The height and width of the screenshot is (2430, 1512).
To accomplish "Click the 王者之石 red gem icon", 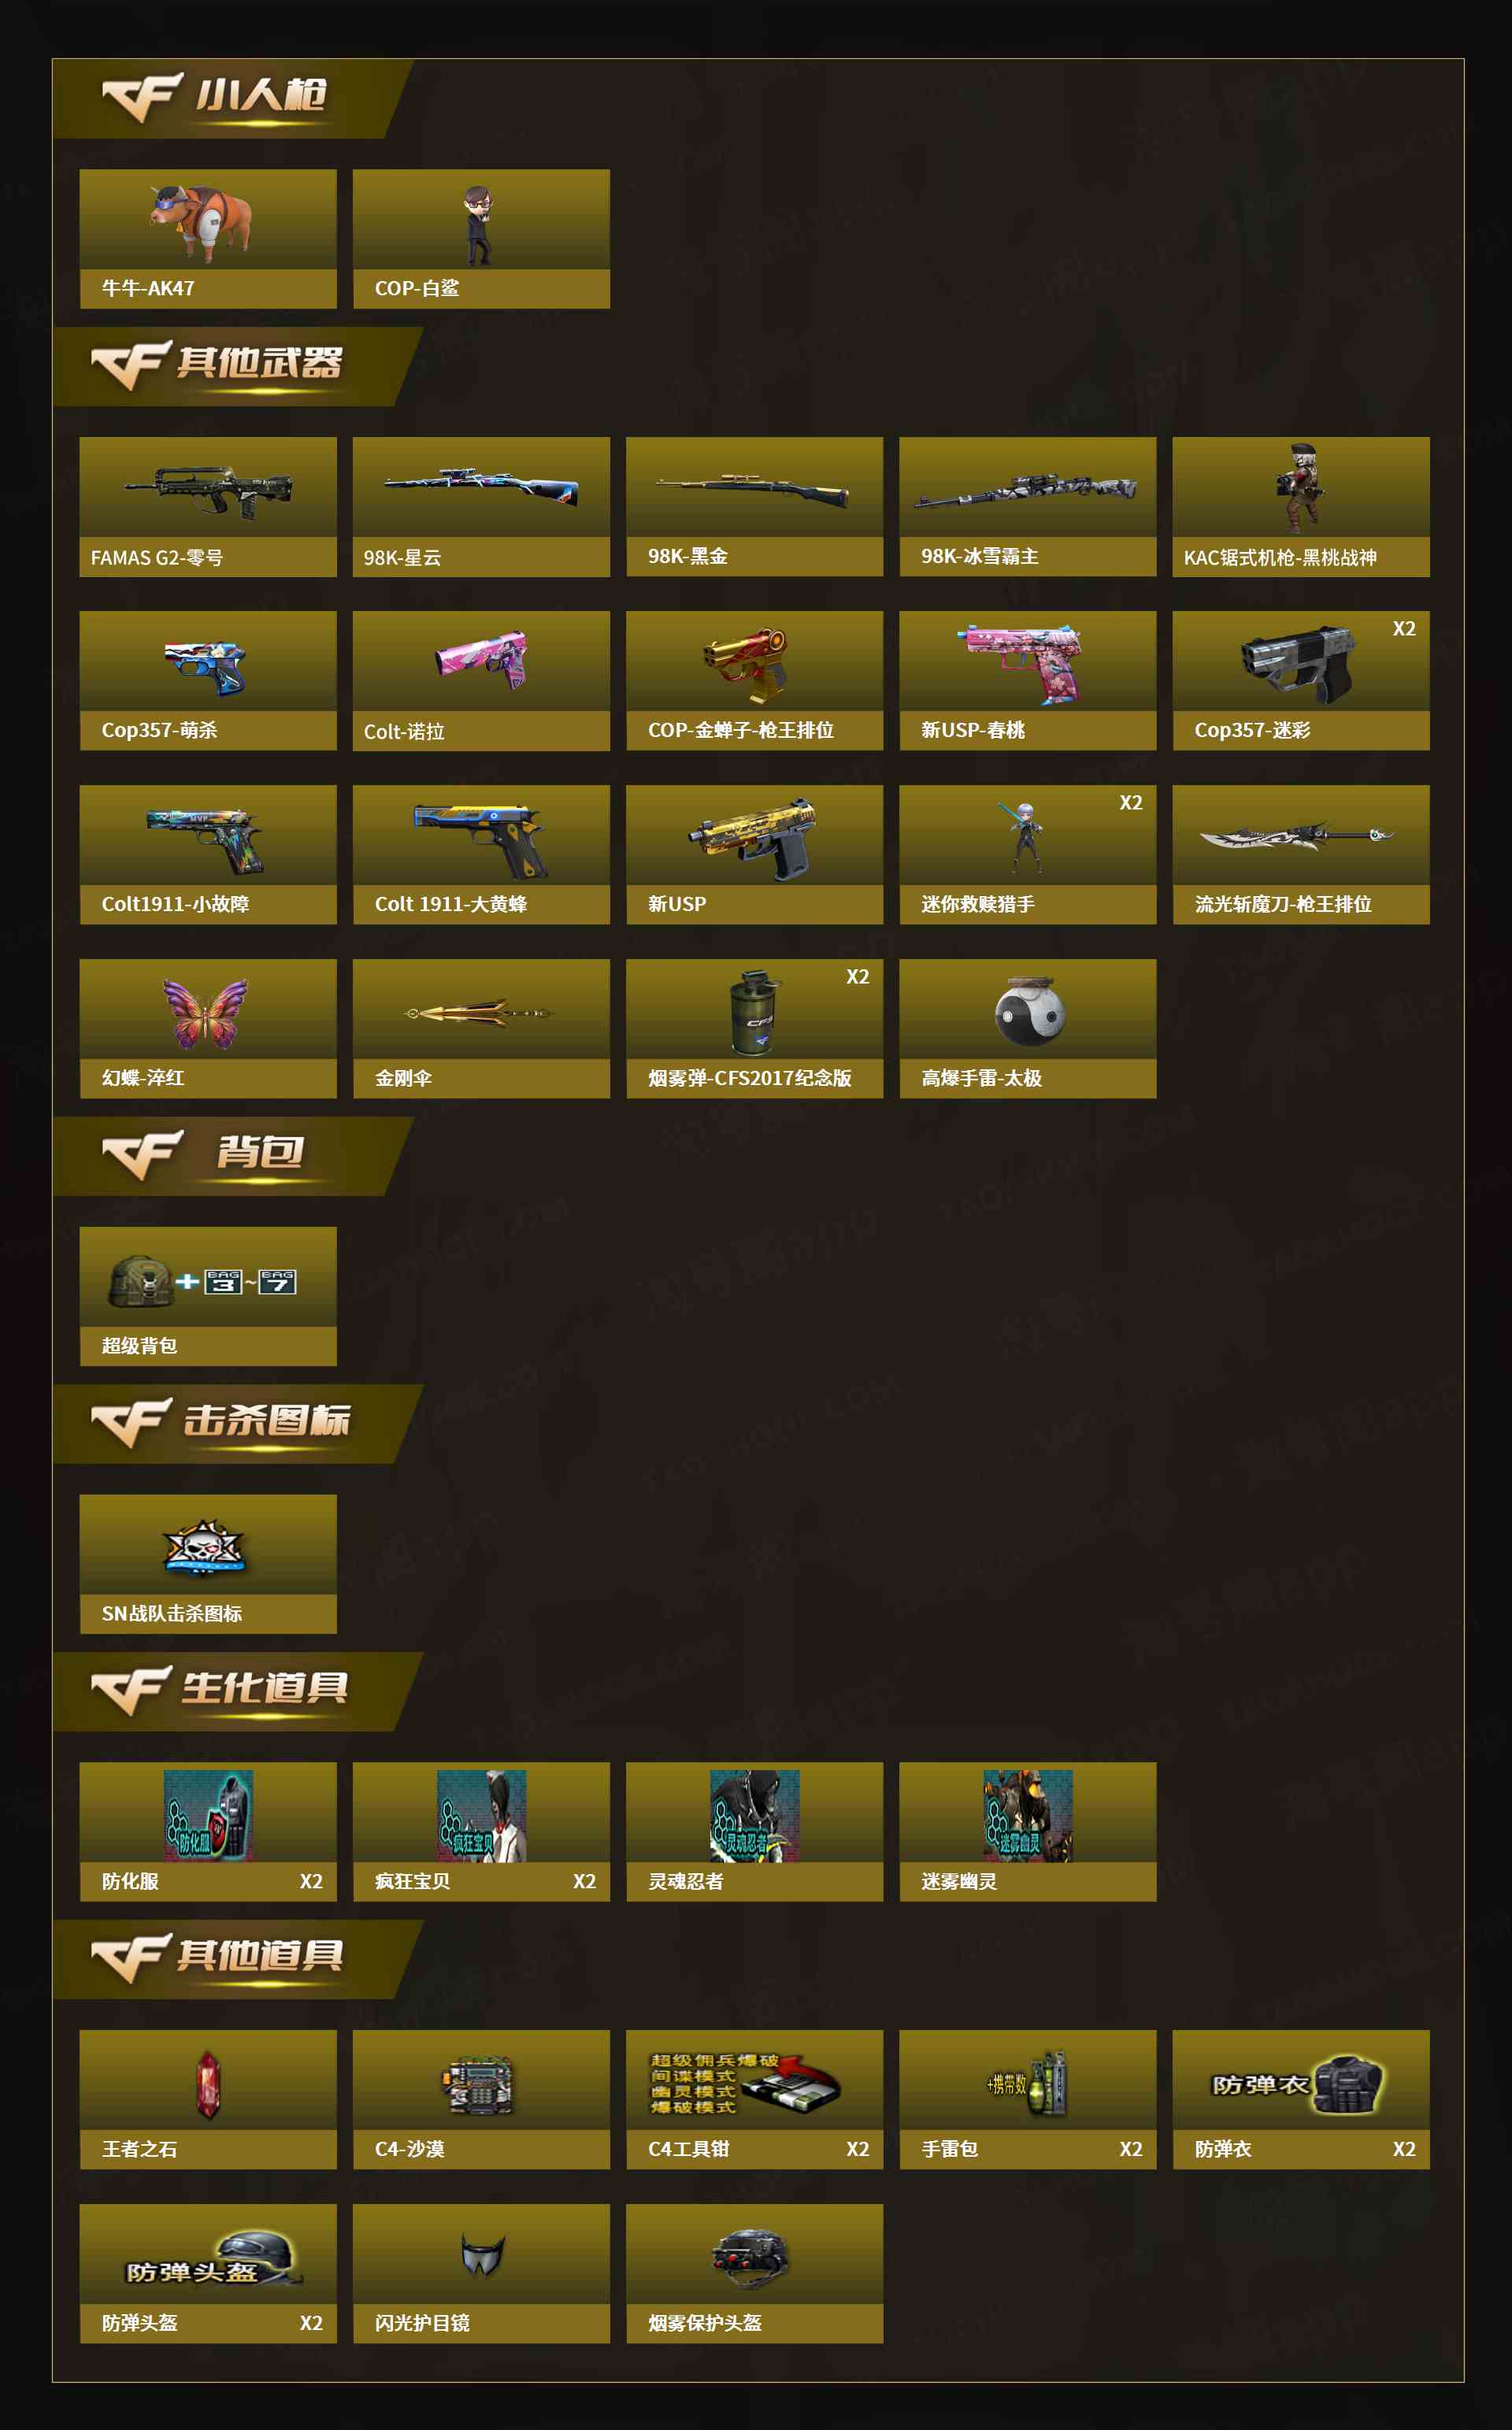I will coord(208,2084).
